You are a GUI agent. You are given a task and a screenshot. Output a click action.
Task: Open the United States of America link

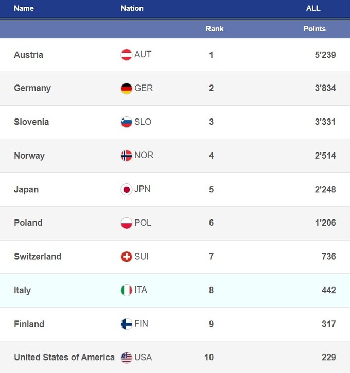tap(64, 358)
